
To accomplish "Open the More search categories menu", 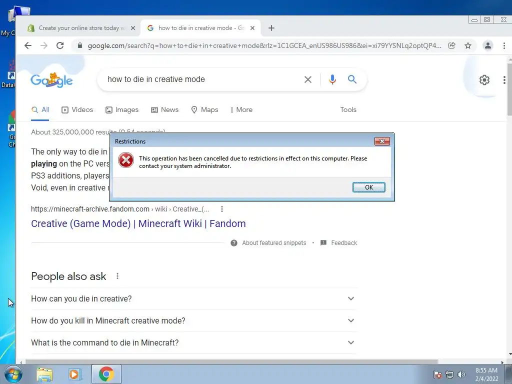I will point(241,109).
